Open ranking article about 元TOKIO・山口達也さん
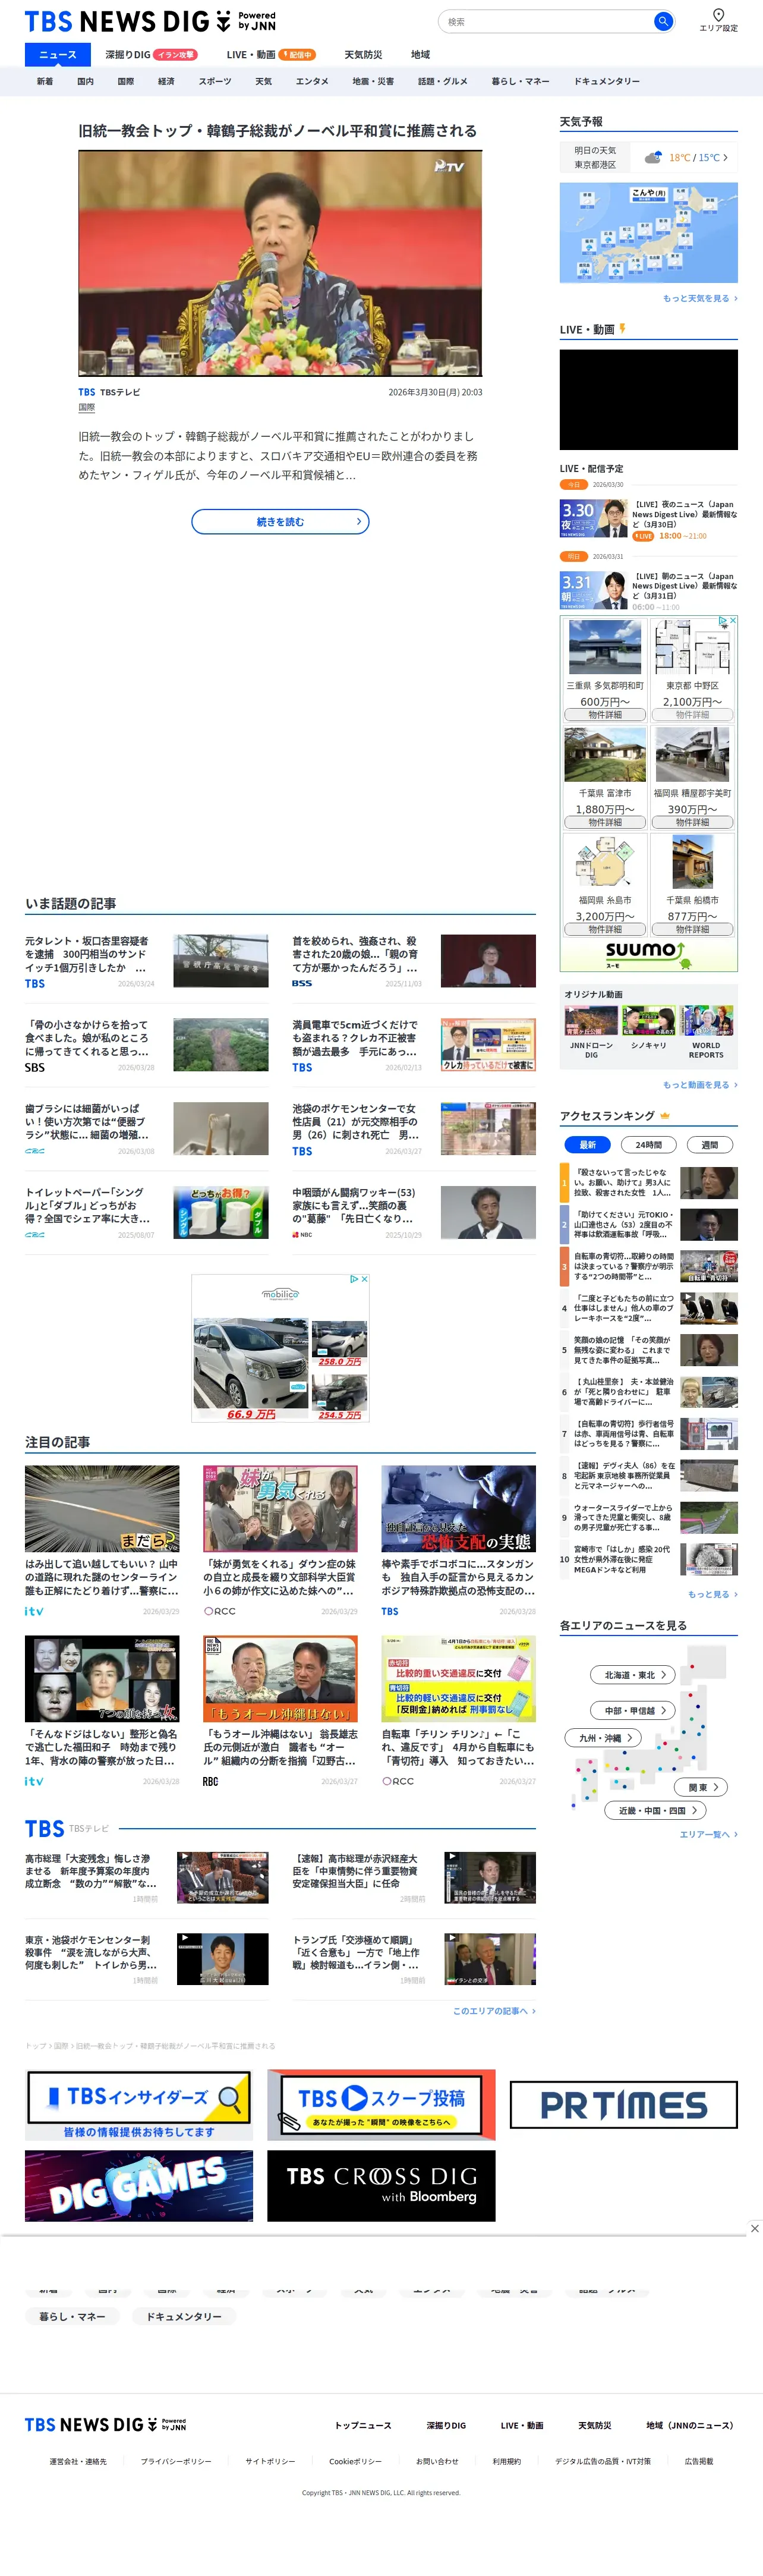The image size is (763, 2576). click(649, 1224)
